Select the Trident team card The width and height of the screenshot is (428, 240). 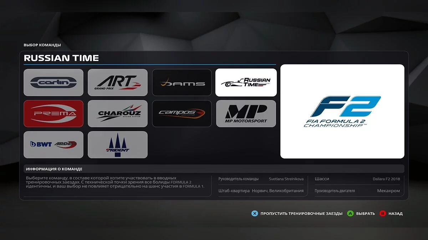pyautogui.click(x=118, y=145)
